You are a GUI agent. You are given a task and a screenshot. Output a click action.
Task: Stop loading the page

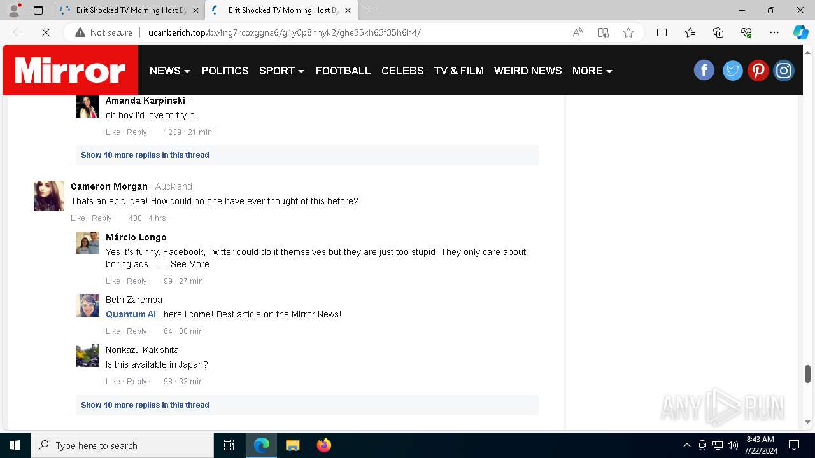(46, 32)
